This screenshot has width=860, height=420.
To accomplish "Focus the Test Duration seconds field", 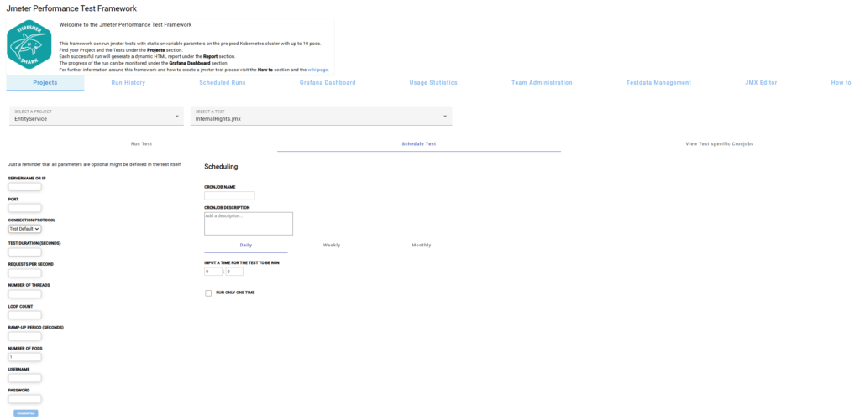I will pos(24,251).
